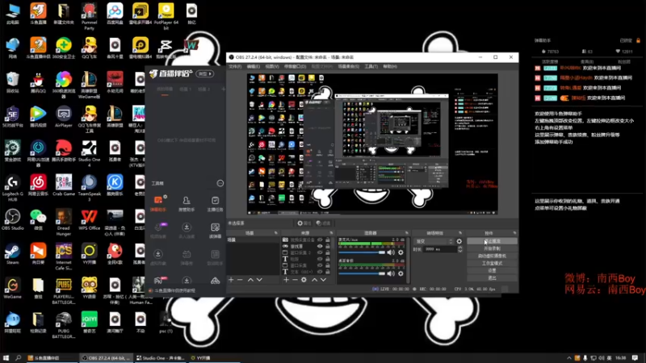Screen dimensions: 646x363
Task: Click the 工作室模式 button
Action: click(492, 264)
